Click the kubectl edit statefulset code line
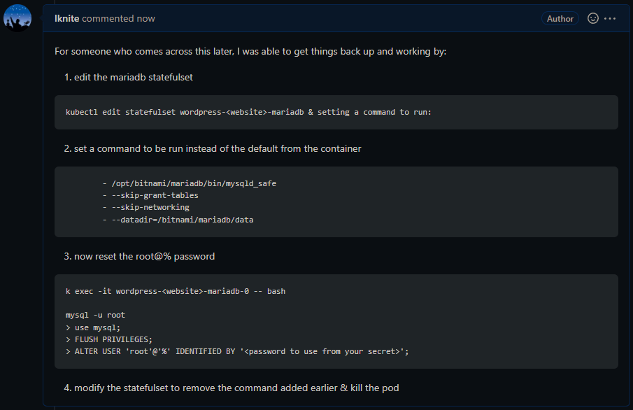The height and width of the screenshot is (410, 633). 248,112
